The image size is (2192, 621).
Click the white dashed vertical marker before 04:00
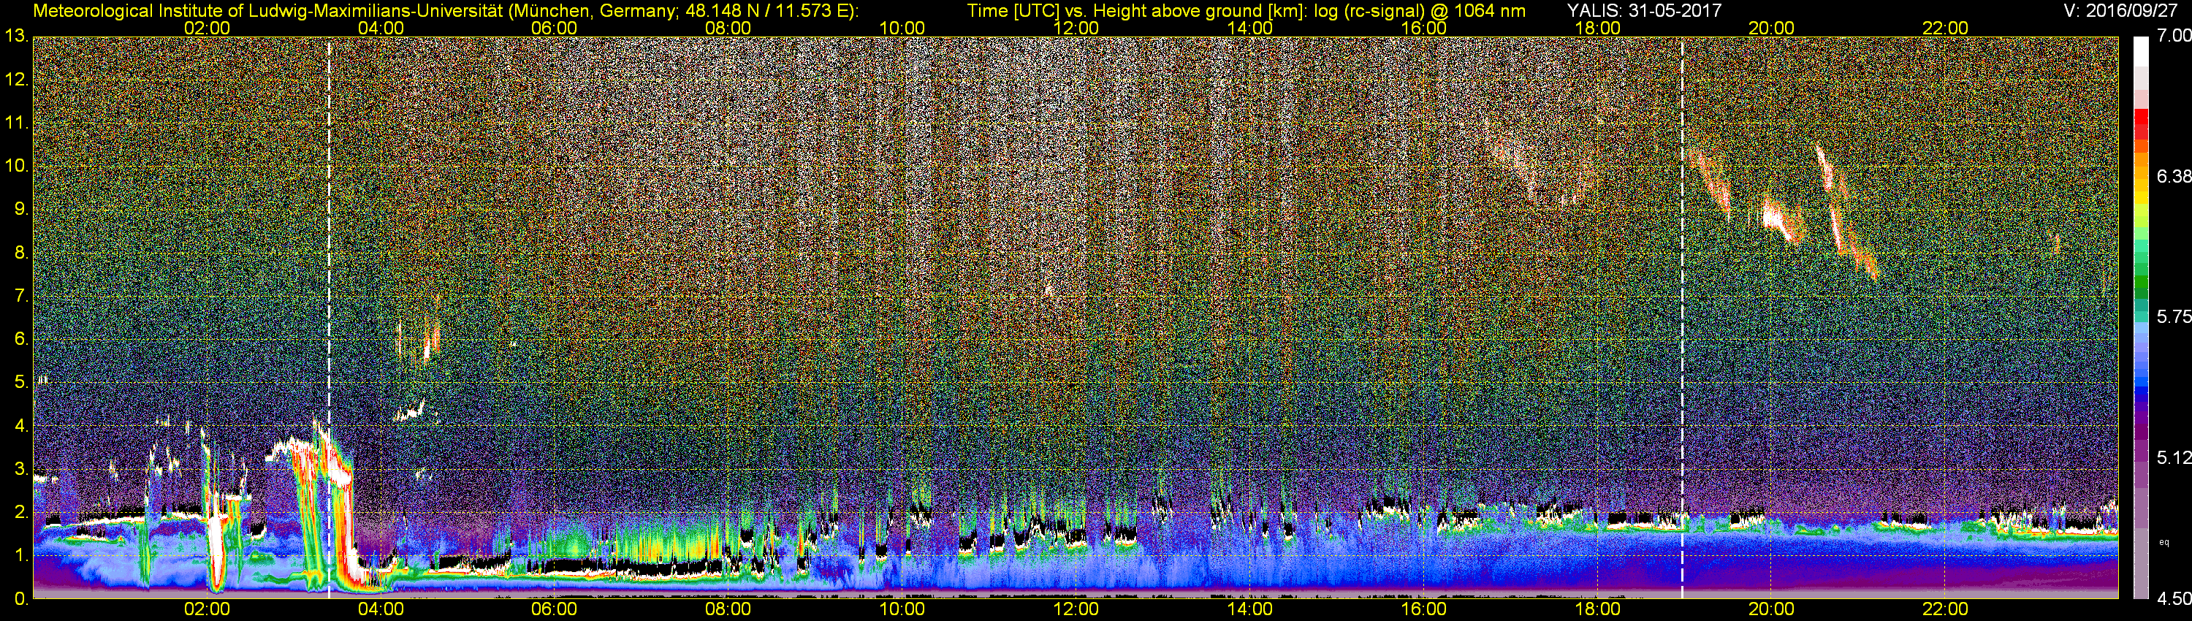coord(329,317)
